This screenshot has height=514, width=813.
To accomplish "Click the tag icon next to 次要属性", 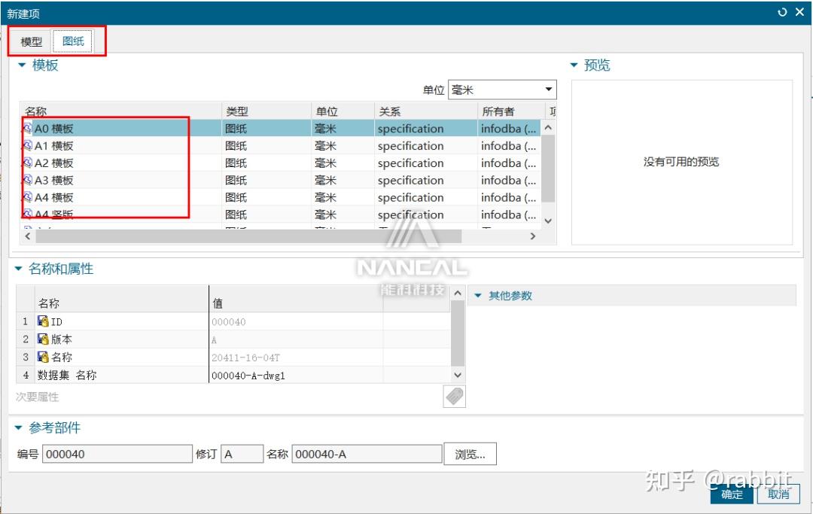I will pyautogui.click(x=454, y=395).
